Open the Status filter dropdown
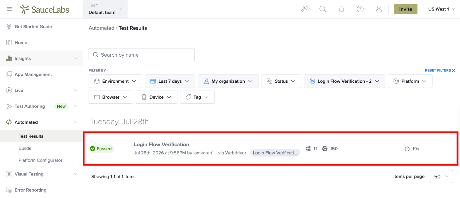460x198 pixels. pos(281,81)
